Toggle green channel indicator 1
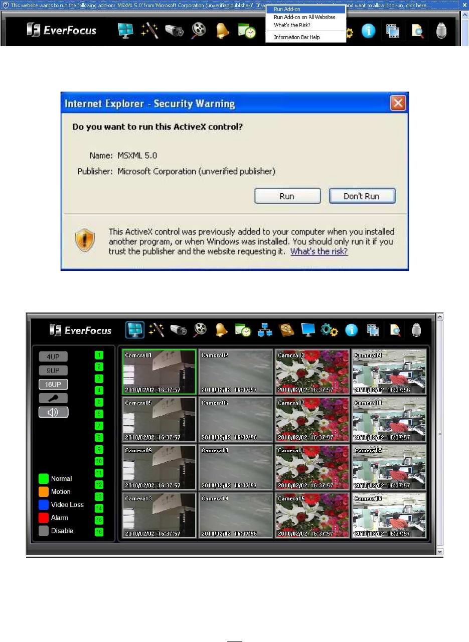469x642 pixels. [99, 355]
